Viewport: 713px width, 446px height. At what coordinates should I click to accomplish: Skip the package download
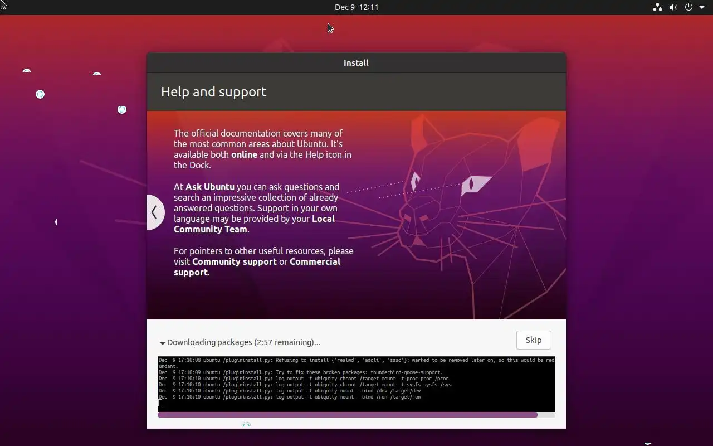point(534,340)
